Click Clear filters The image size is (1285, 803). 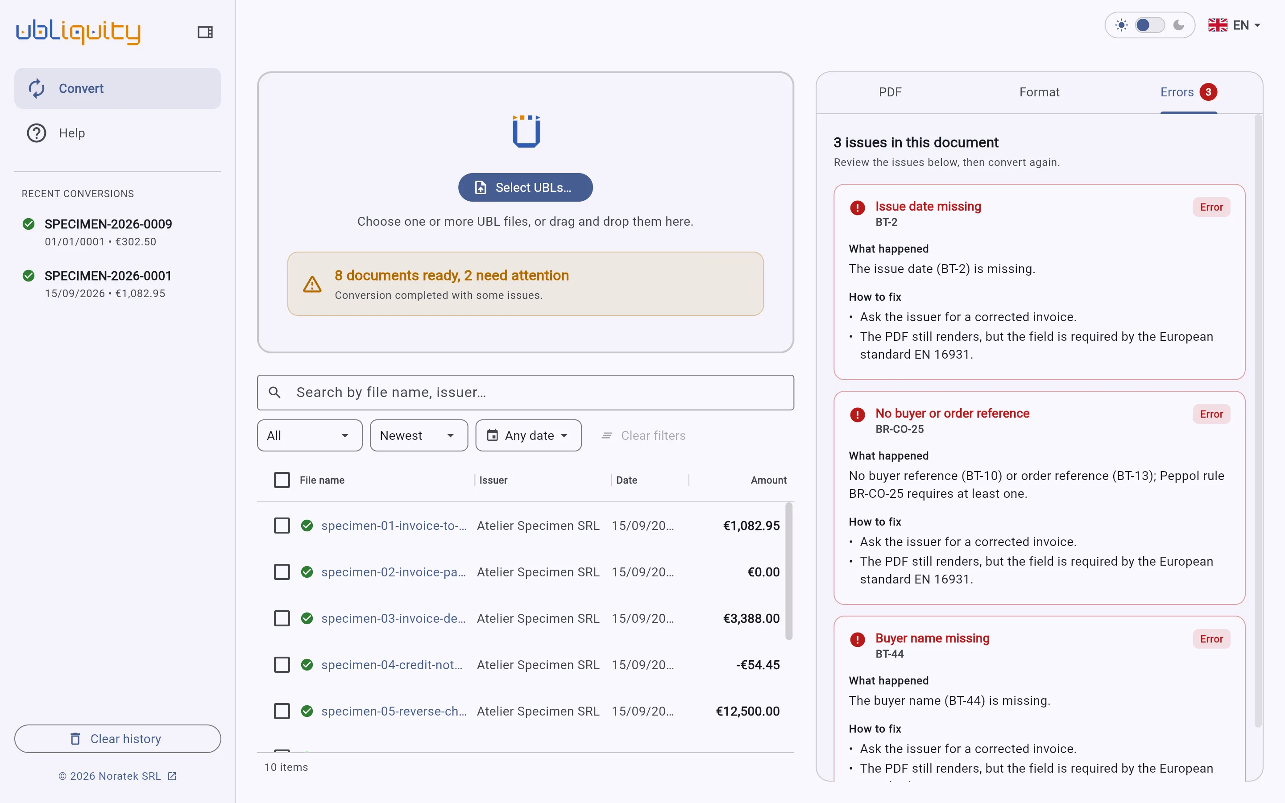click(x=643, y=435)
